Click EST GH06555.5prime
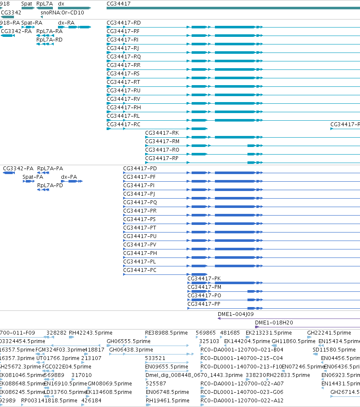Image resolution: width=360 pixels, height=407 pixels. click(x=129, y=341)
